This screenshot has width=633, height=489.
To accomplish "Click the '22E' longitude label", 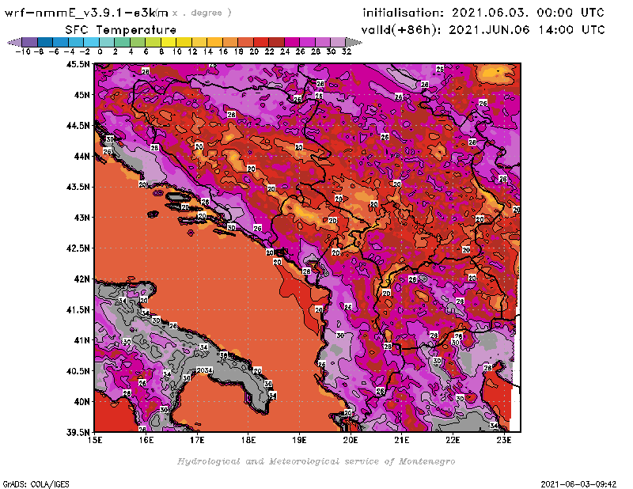I will [x=453, y=440].
